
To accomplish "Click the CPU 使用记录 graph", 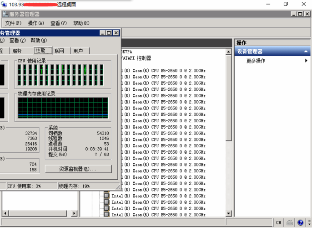I will 60,75.
